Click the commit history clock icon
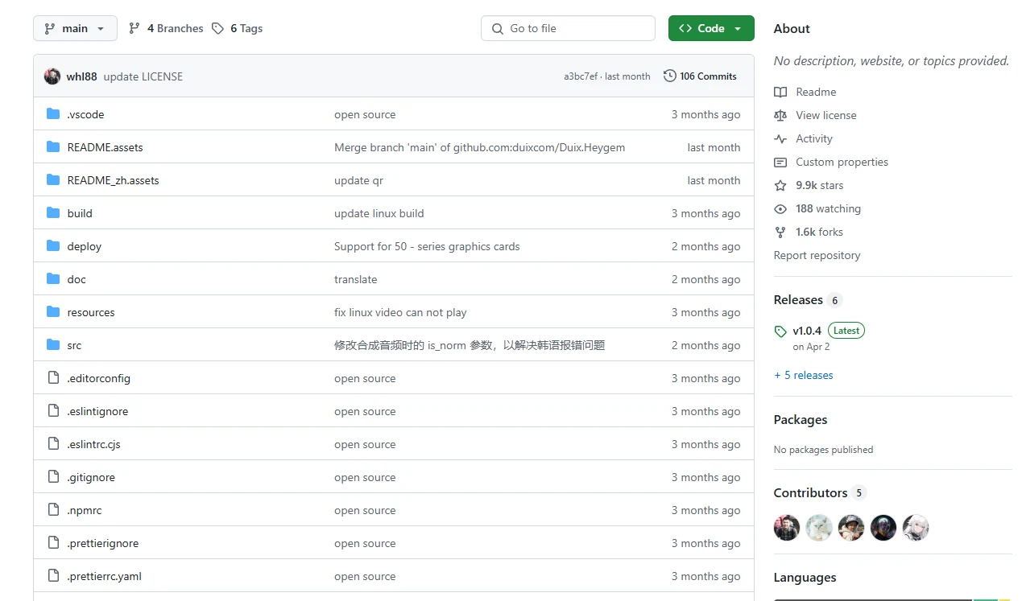 [x=669, y=76]
